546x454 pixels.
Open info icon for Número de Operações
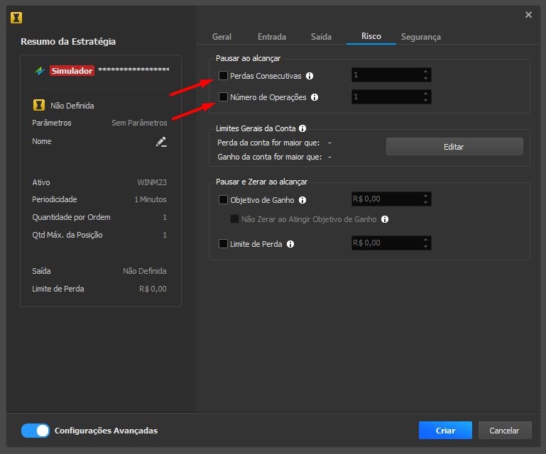[x=315, y=97]
